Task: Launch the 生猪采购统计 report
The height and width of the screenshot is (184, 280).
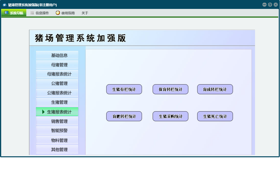Action: [170, 116]
